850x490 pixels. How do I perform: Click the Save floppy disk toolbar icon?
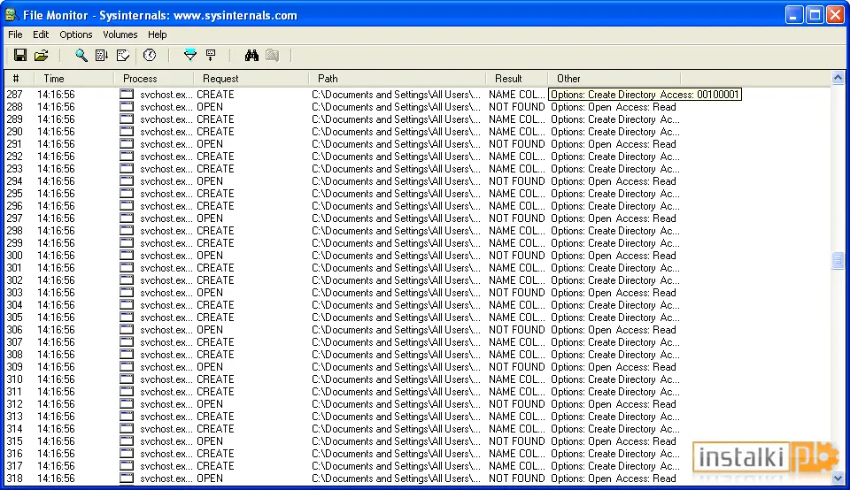20,55
